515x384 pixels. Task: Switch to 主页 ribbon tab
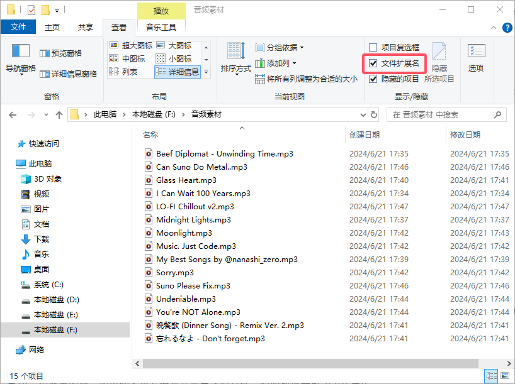52,27
